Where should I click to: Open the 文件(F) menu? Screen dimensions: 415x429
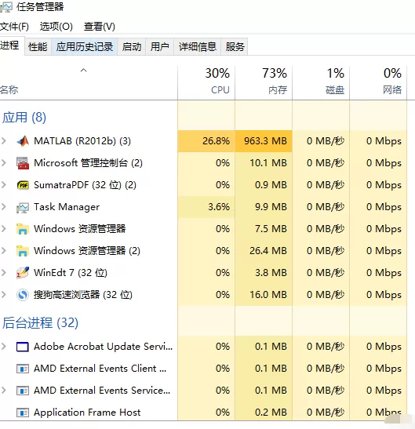pos(14,27)
